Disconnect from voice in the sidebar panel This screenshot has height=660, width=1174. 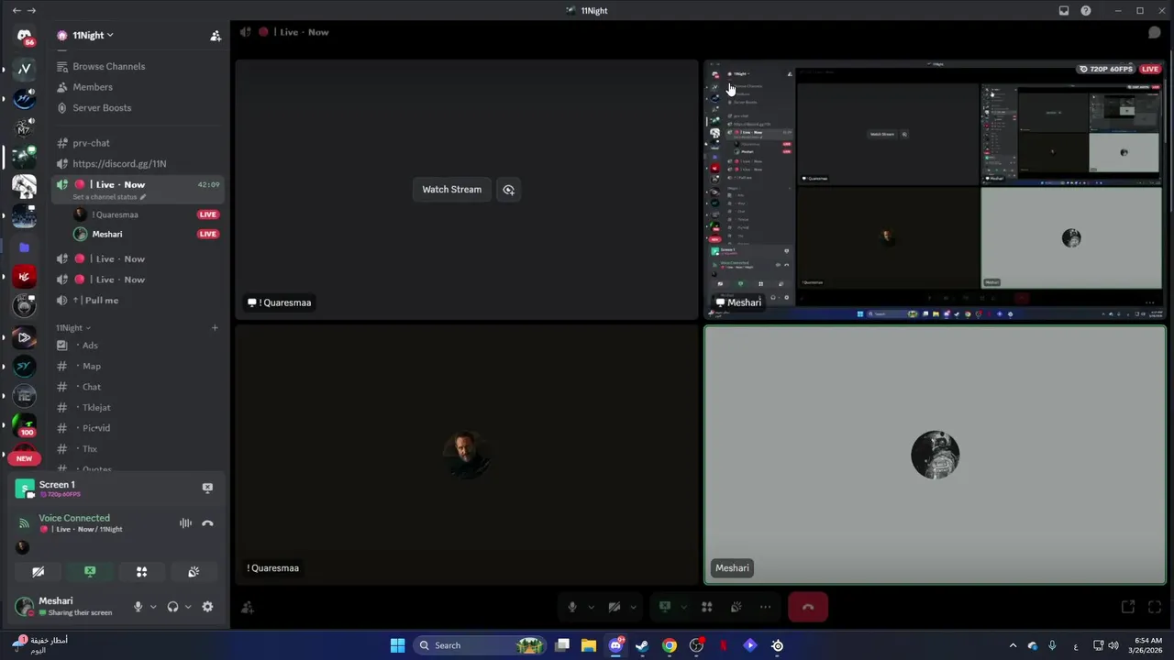[x=207, y=523]
